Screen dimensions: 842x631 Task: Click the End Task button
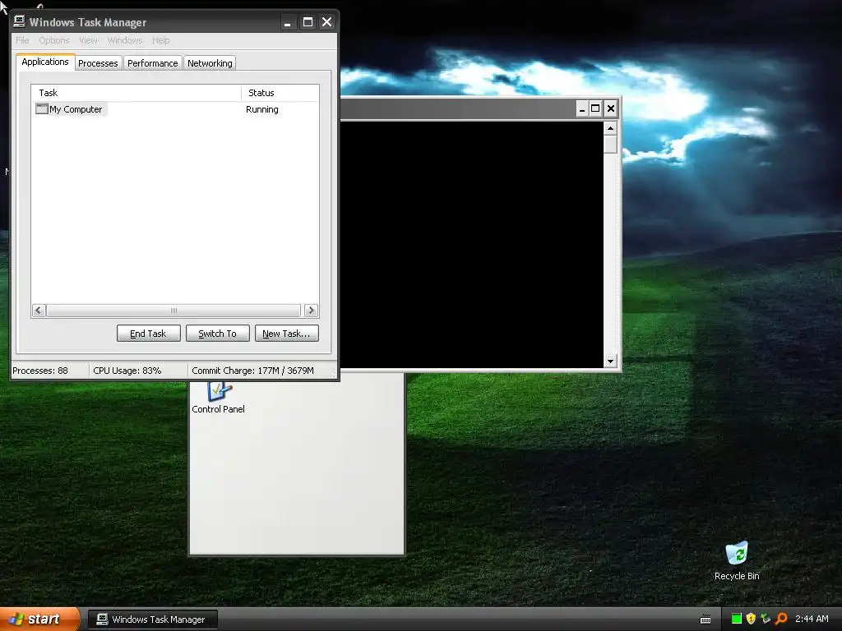coord(148,334)
